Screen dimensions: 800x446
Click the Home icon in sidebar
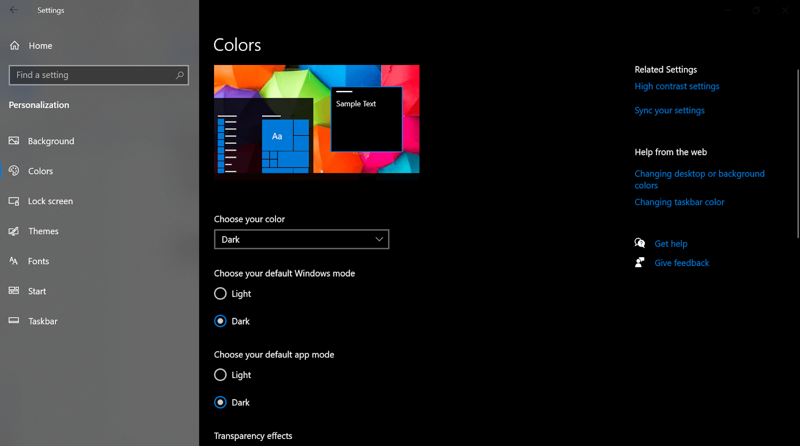14,45
